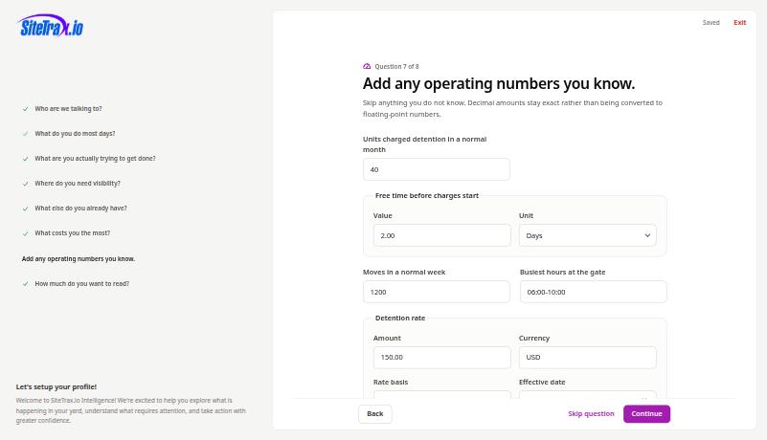Click checkmark next to Who are we talking to
Screen dimensions: 767x440
26,109
